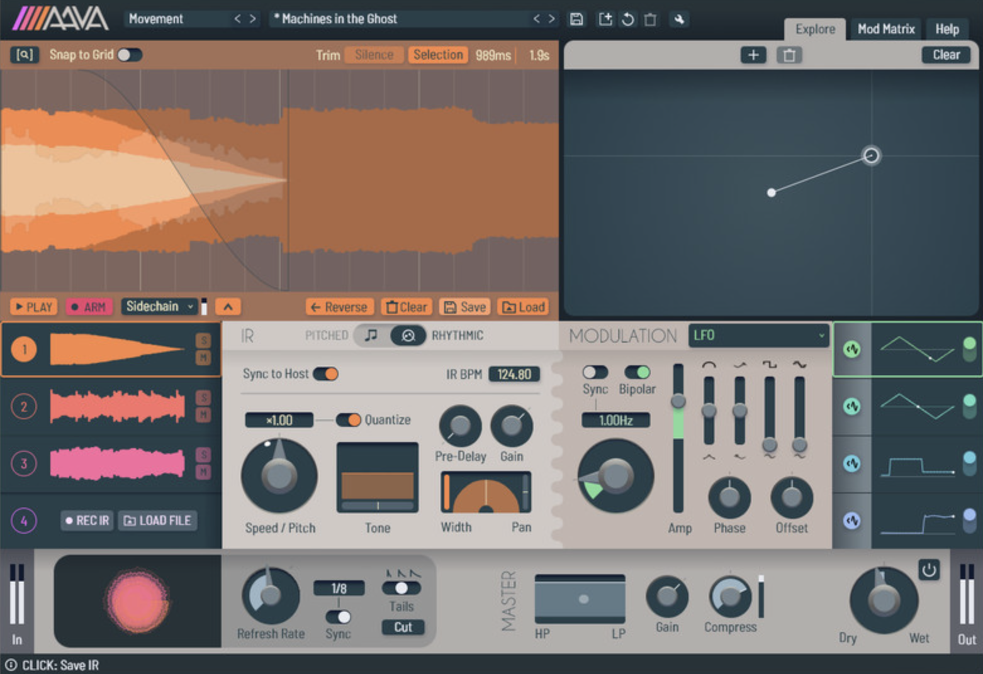Click the ARM record button

click(89, 307)
